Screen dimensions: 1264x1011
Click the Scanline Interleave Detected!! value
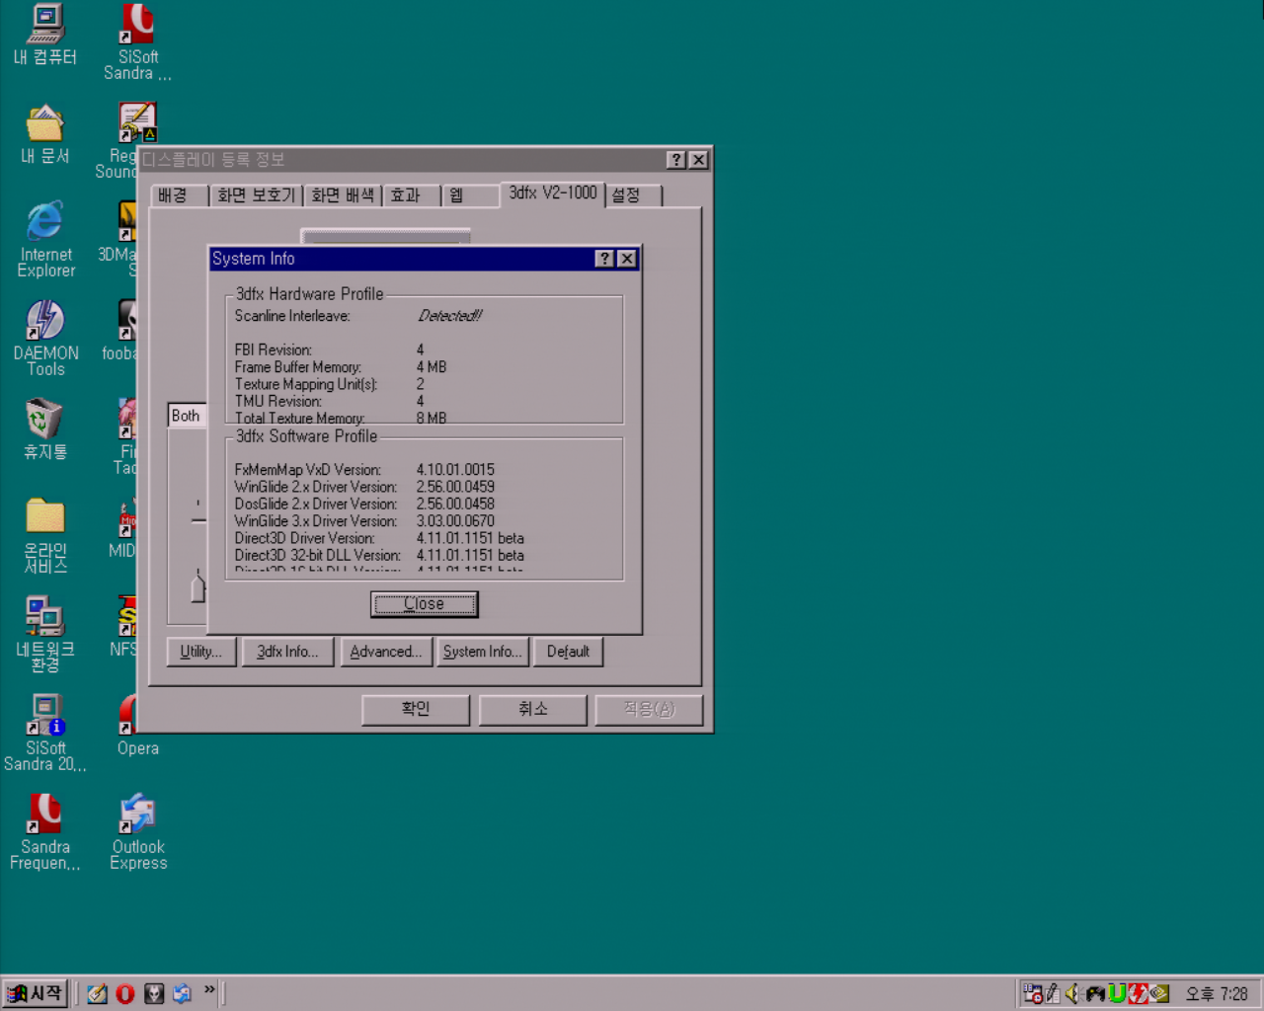tap(449, 316)
